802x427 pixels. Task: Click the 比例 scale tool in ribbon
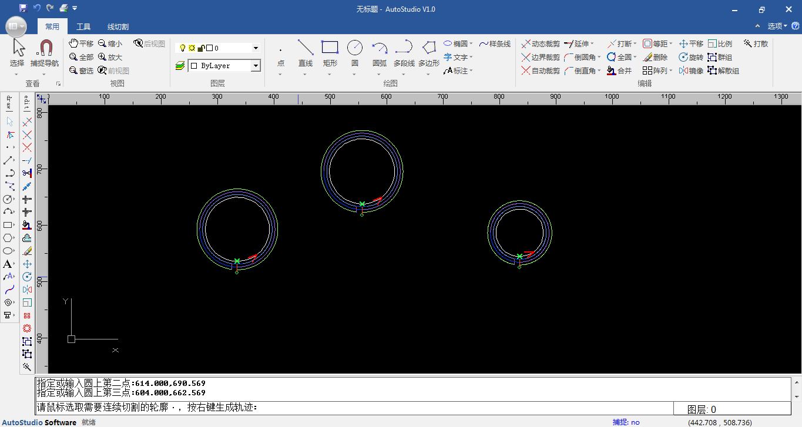point(720,43)
